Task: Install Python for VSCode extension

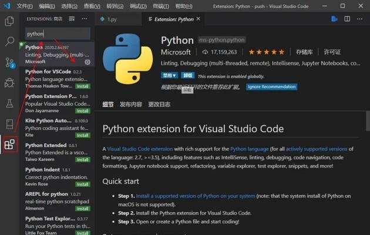Action: click(x=83, y=86)
